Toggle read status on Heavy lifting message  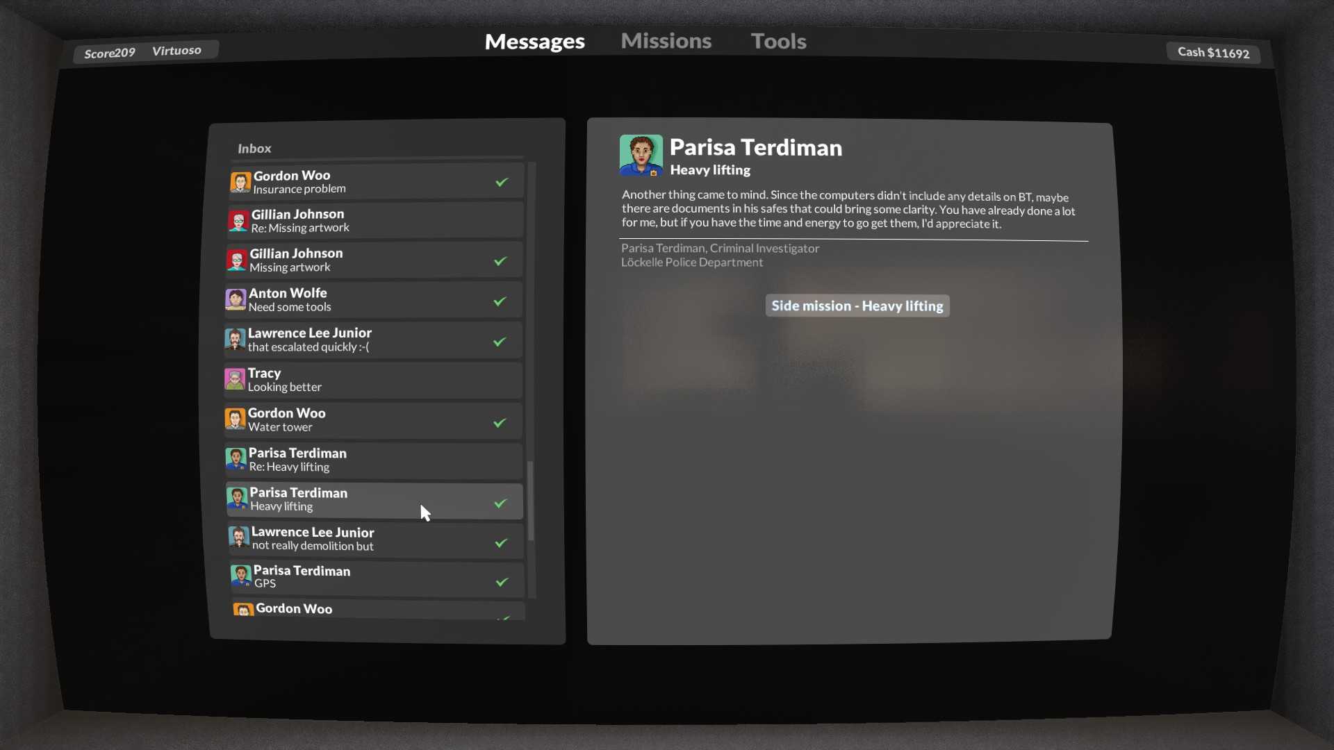point(500,503)
